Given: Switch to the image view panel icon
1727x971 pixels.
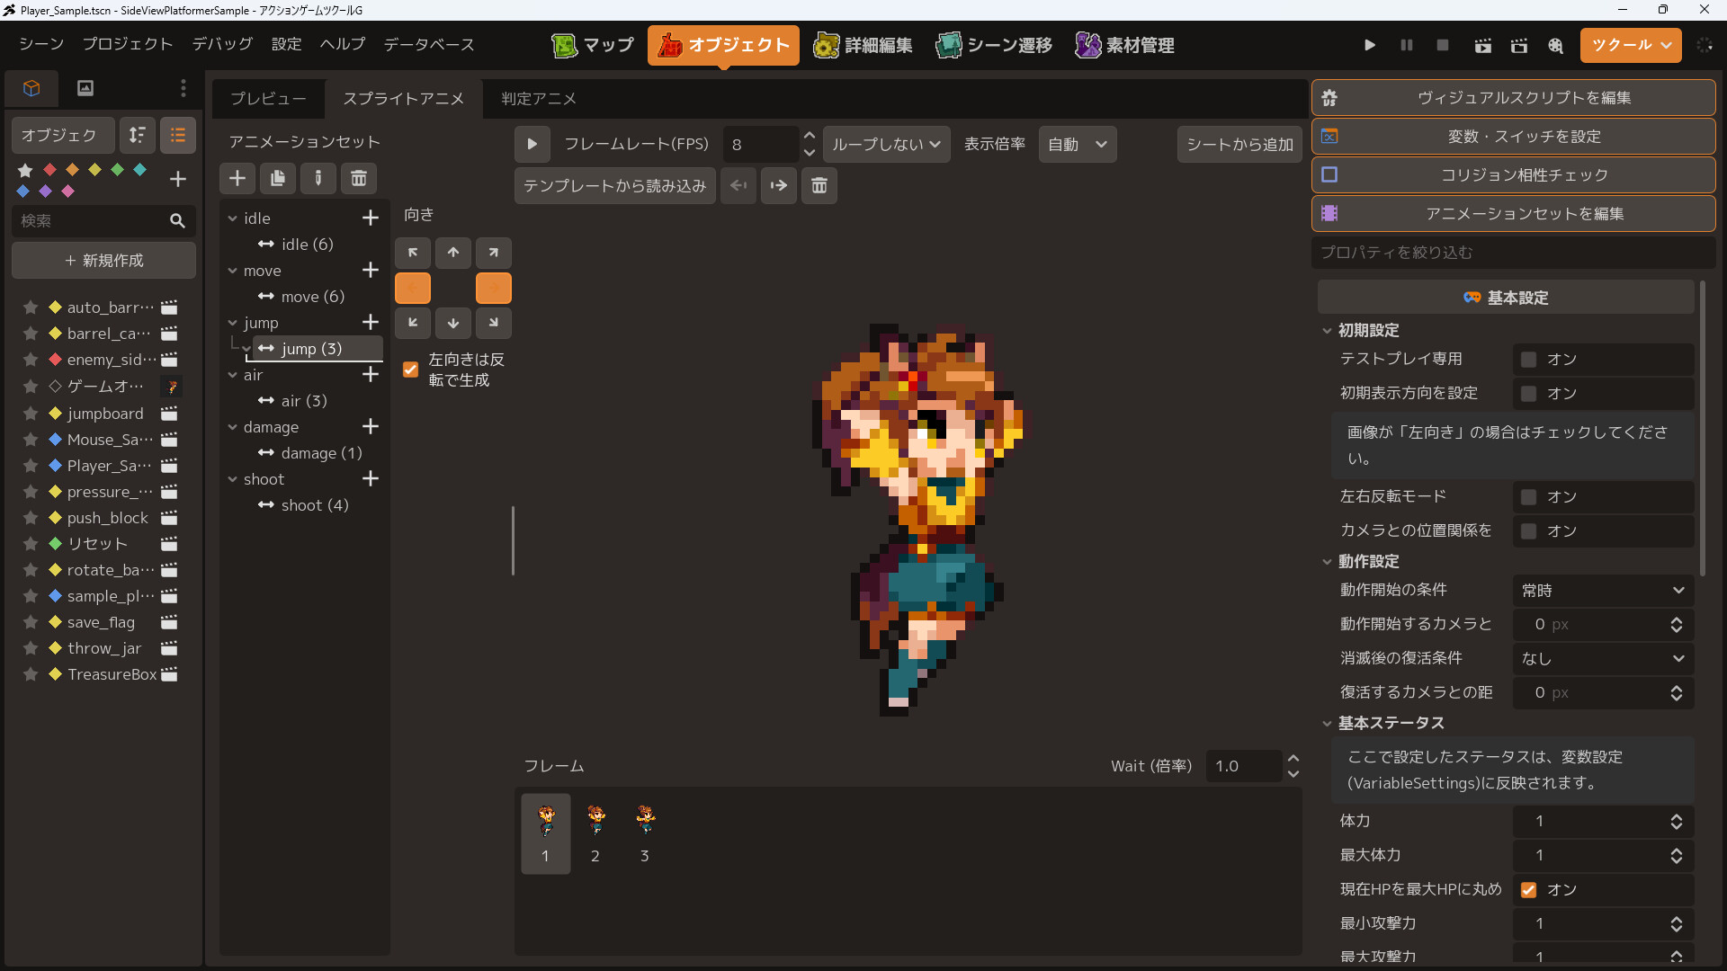Looking at the screenshot, I should coord(85,88).
